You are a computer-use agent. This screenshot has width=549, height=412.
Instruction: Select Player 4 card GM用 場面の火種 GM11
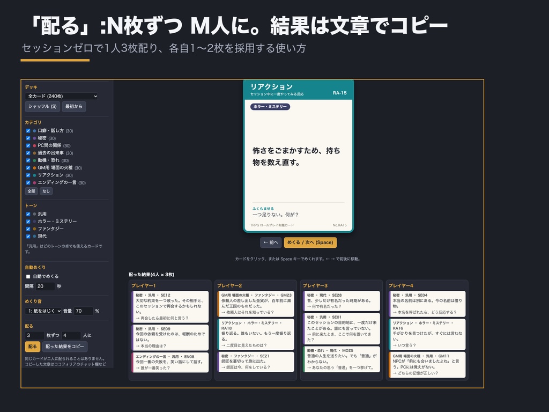[427, 365]
